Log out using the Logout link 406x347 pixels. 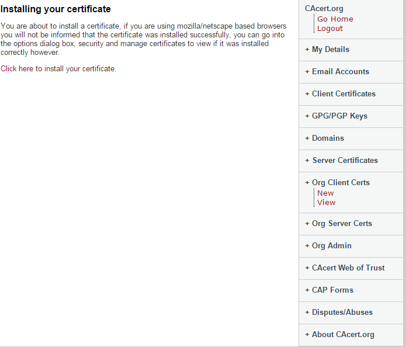tap(330, 29)
